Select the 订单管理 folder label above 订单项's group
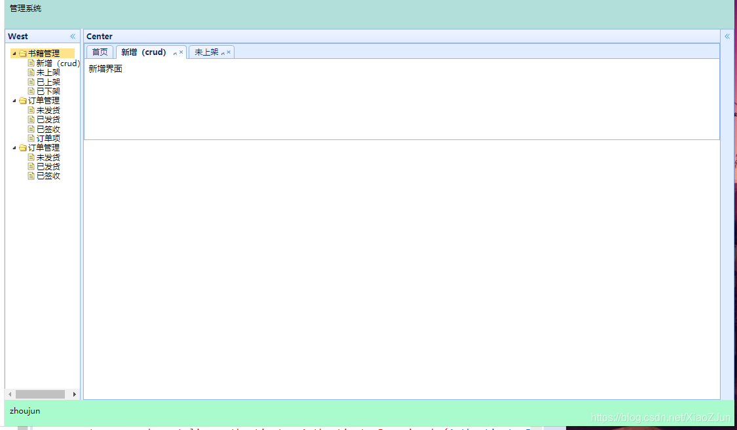This screenshot has width=737, height=430. click(x=44, y=100)
